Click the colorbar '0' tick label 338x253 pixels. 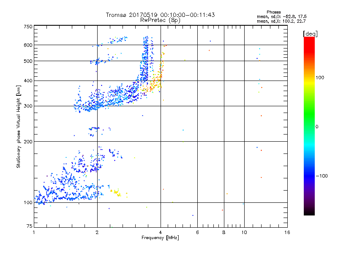click(x=317, y=127)
